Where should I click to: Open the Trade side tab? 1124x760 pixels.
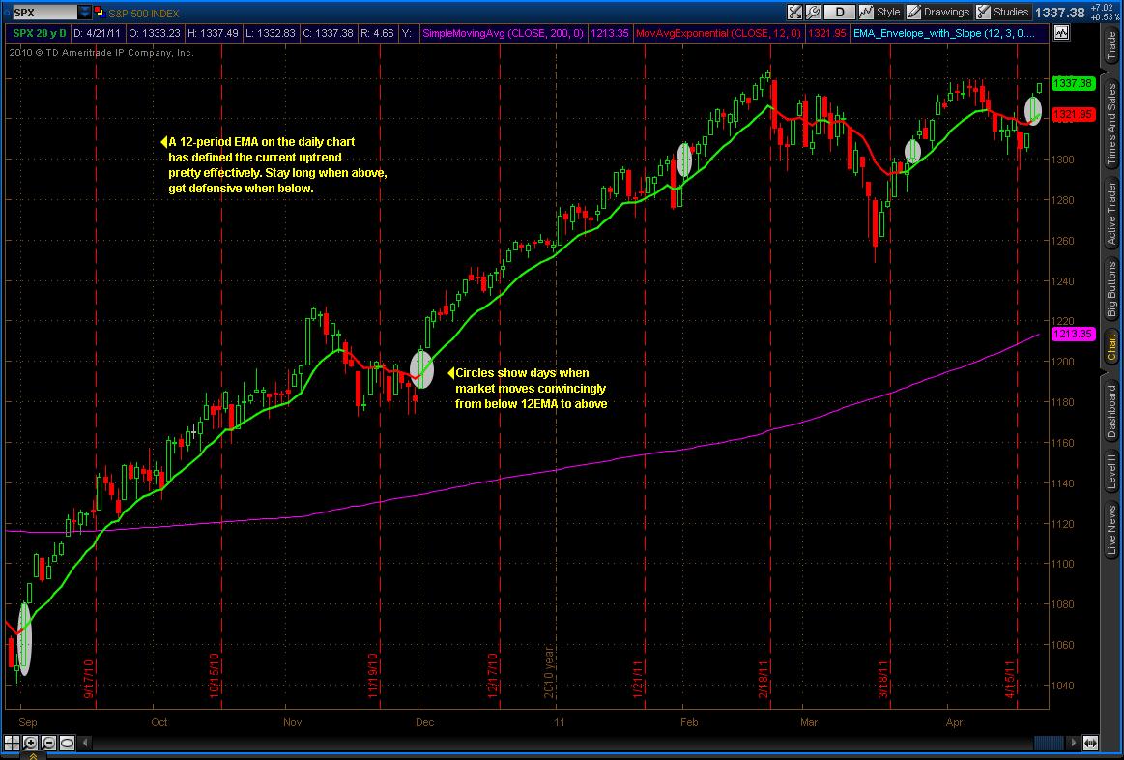(1111, 47)
